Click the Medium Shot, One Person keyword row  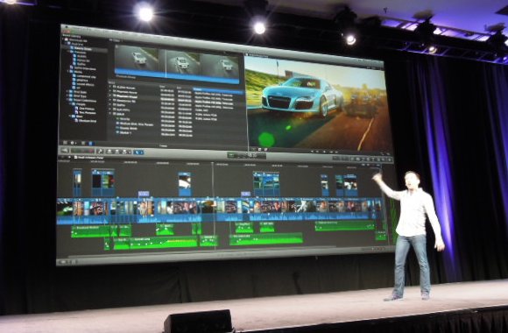click(x=135, y=124)
